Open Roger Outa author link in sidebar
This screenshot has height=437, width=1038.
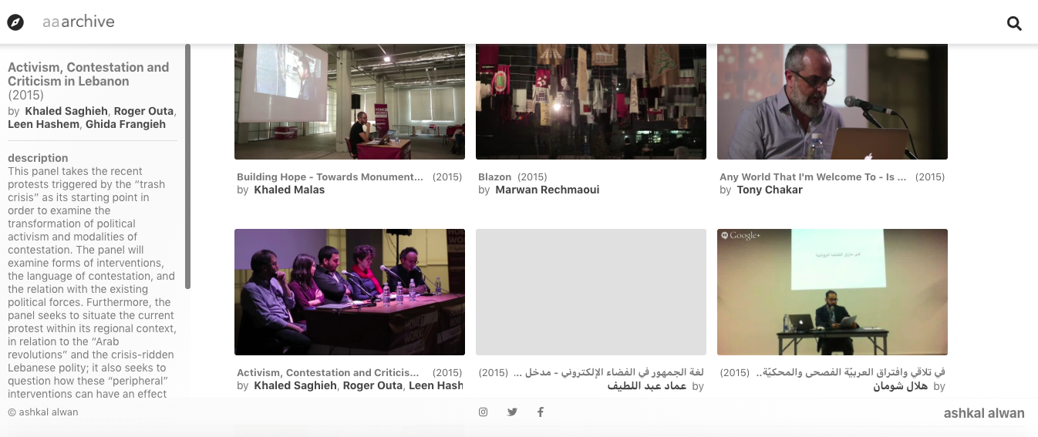click(143, 111)
